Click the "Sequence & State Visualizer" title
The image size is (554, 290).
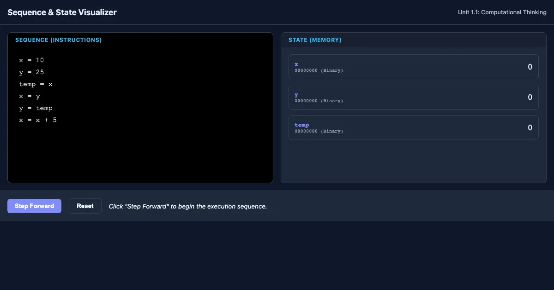62,12
